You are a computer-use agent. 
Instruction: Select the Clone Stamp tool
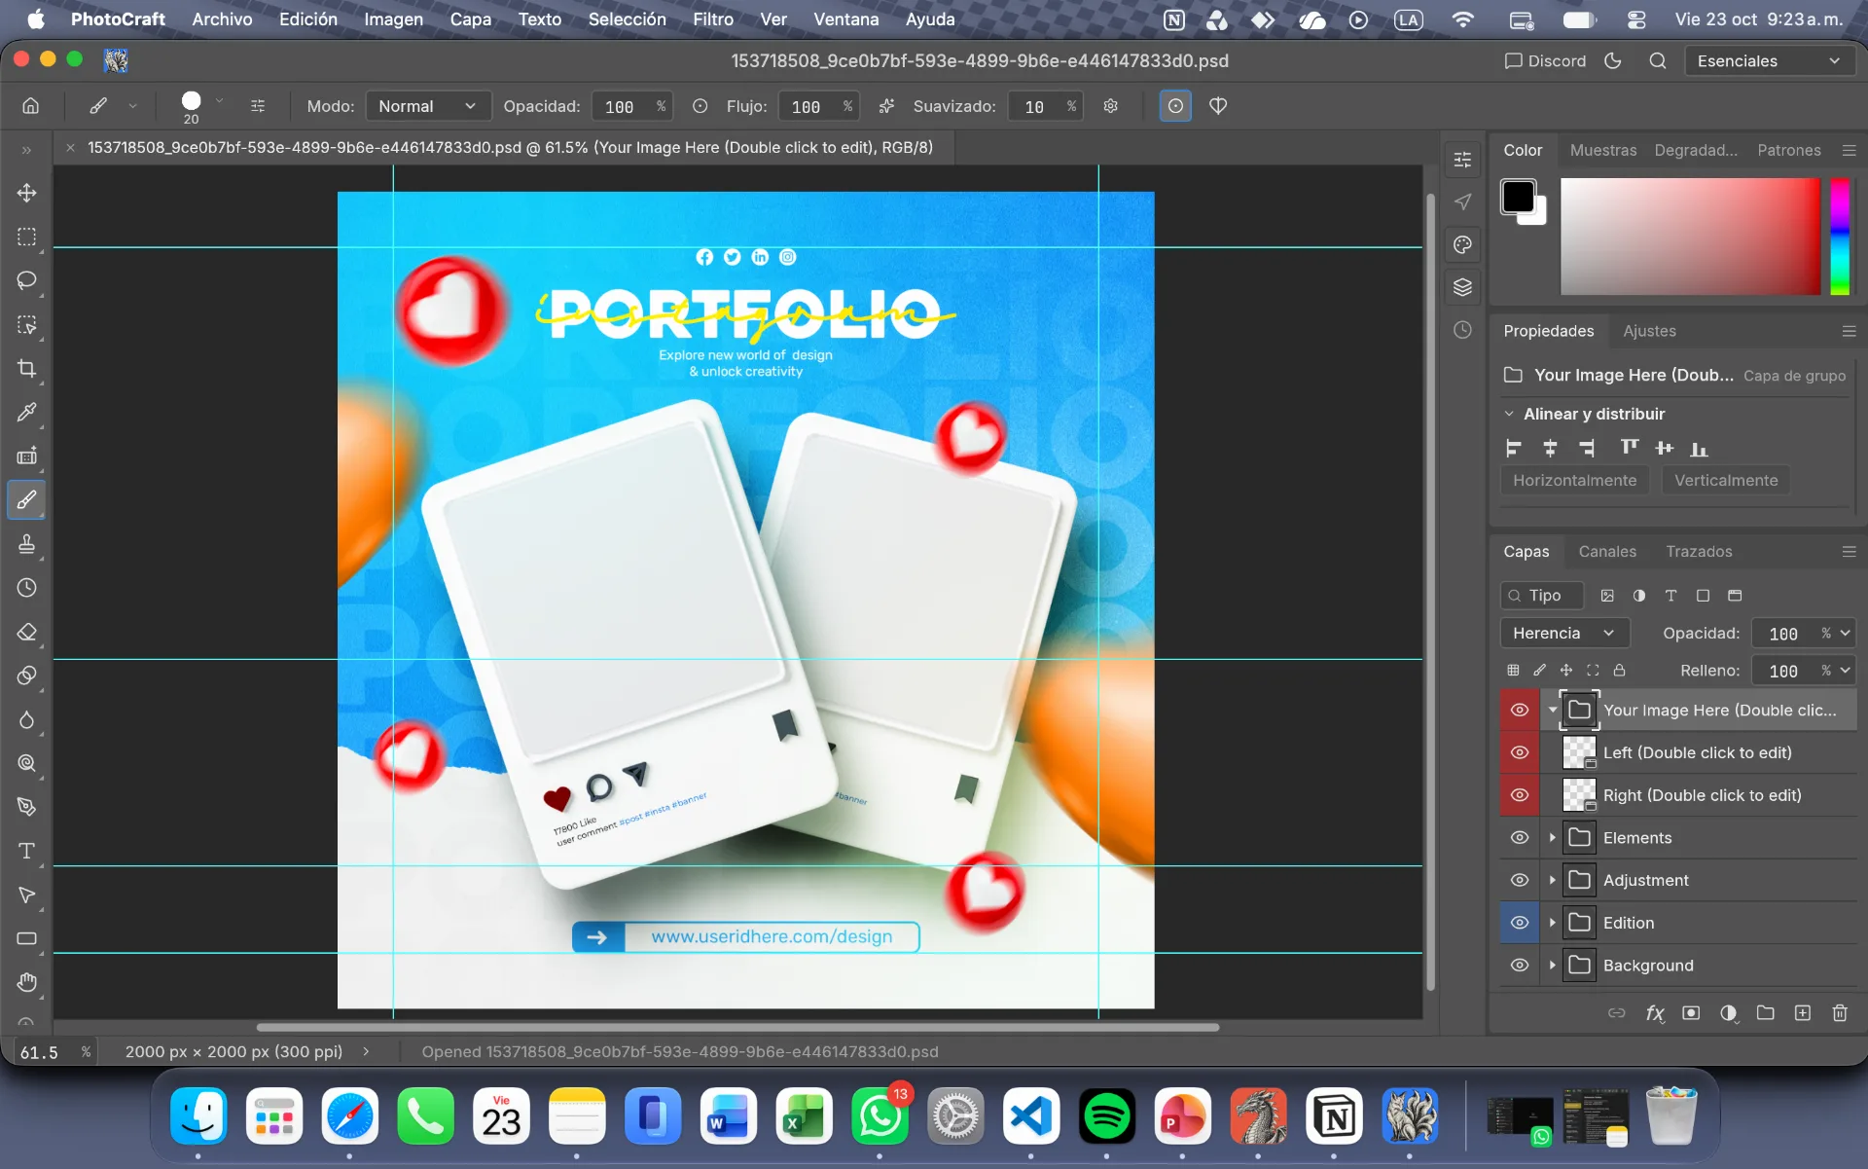(x=27, y=543)
